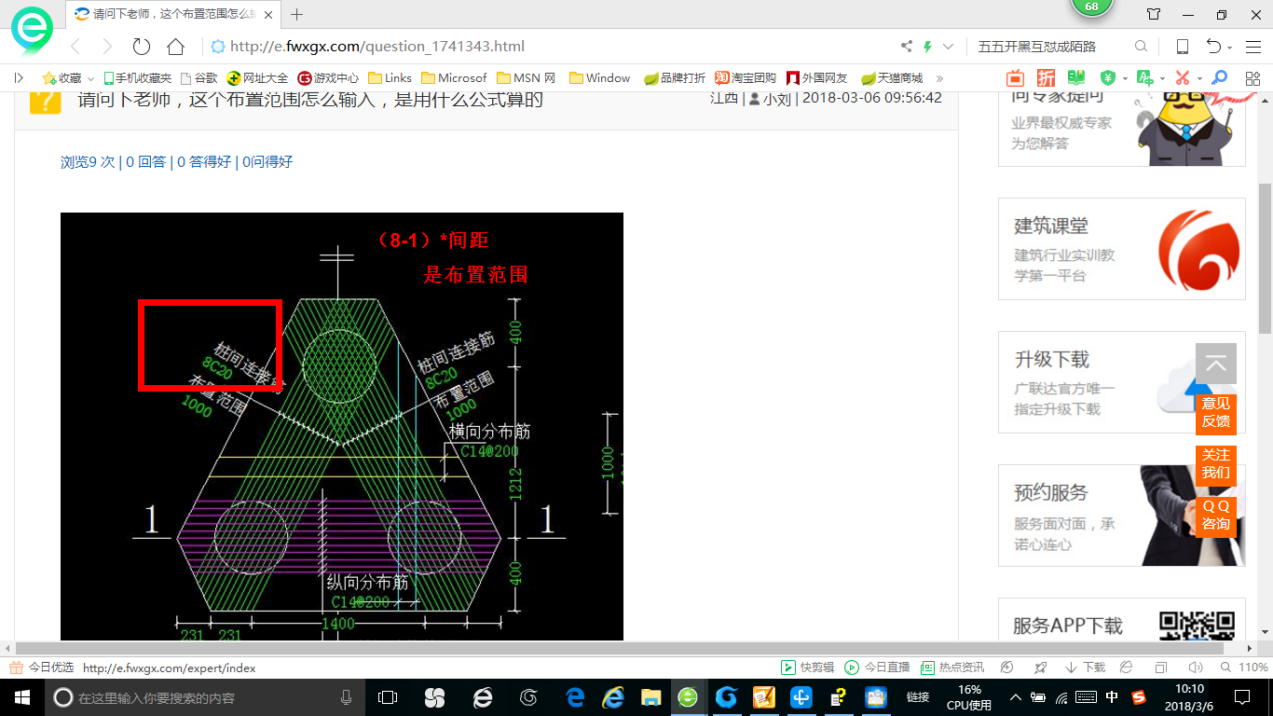Viewport: 1273px width, 716px height.
Task: Toggle the sidebar with left-edge arrow icon
Action: [19, 78]
